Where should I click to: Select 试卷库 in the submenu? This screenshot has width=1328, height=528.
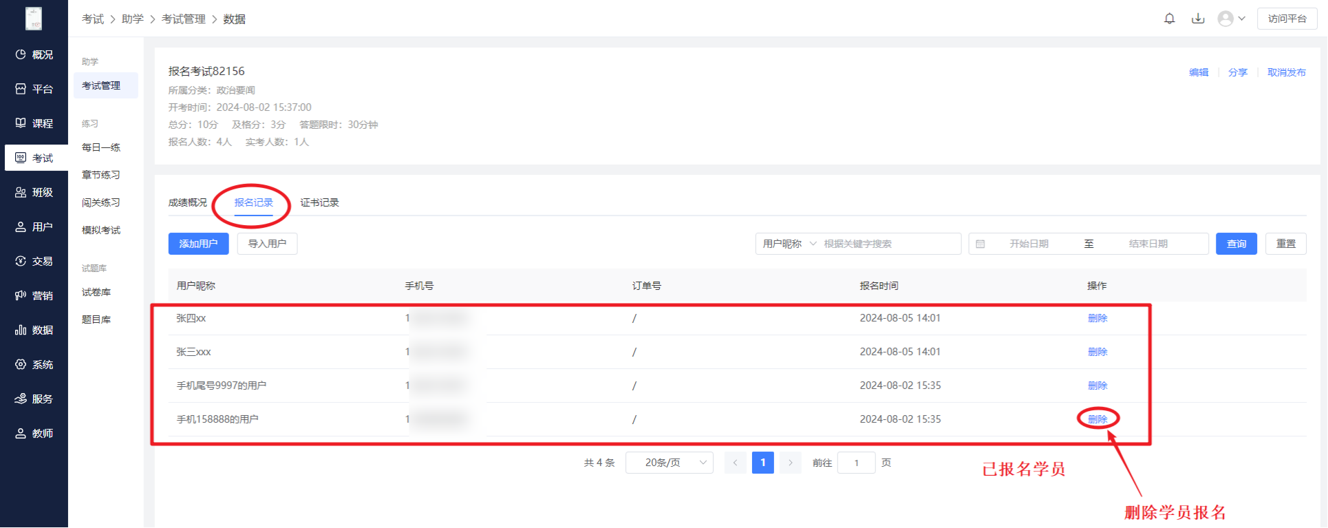[96, 292]
